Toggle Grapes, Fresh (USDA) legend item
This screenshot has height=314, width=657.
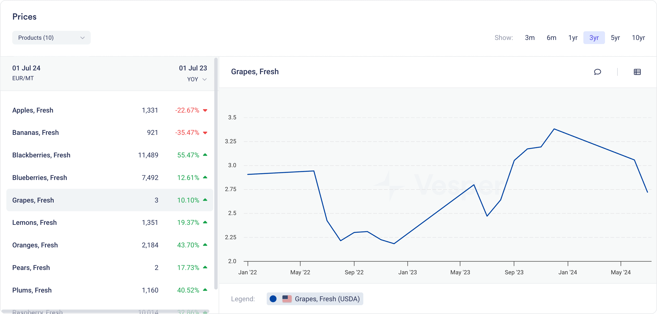click(315, 299)
